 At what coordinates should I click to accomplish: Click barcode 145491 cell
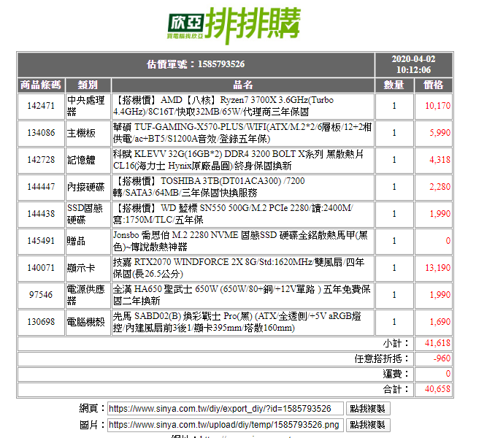click(x=41, y=241)
